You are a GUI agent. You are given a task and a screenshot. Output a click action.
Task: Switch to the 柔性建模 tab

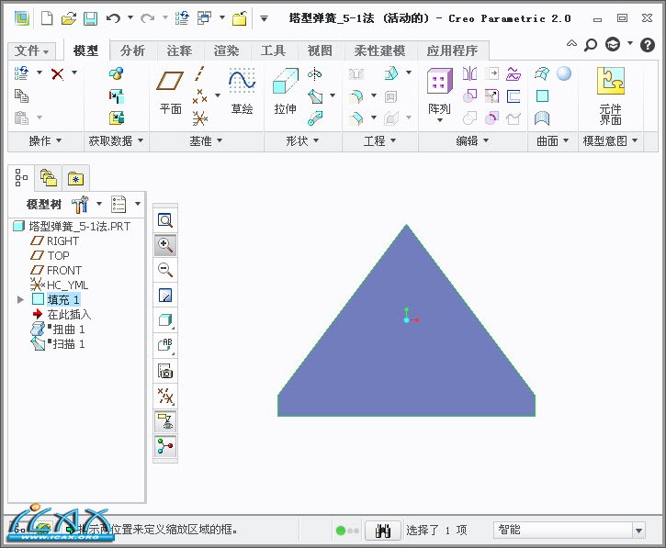point(379,50)
